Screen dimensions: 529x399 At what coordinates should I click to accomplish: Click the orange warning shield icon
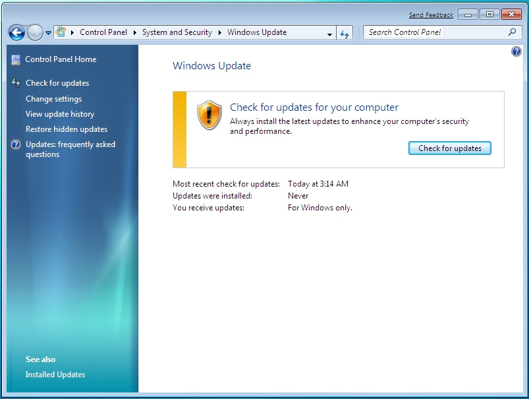209,115
